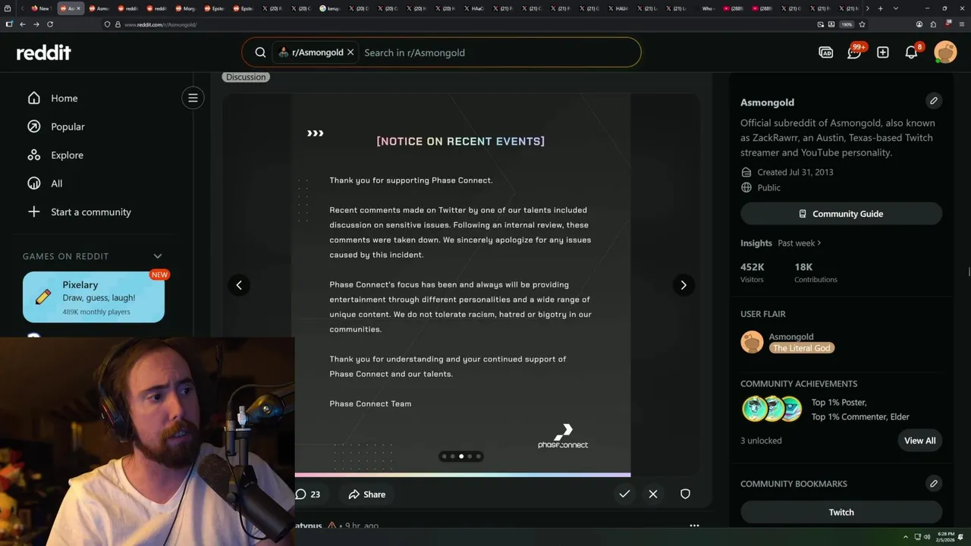Click the Asmongold user flair avatar
The width and height of the screenshot is (971, 546).
(x=752, y=342)
